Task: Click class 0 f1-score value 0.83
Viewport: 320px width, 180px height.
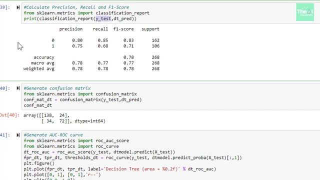Action: click(x=128, y=40)
